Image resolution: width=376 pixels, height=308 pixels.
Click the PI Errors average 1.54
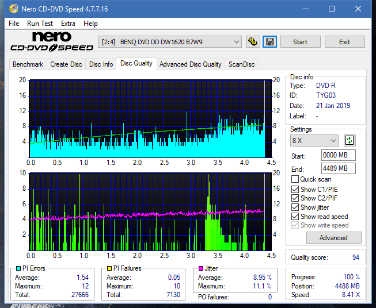click(82, 278)
